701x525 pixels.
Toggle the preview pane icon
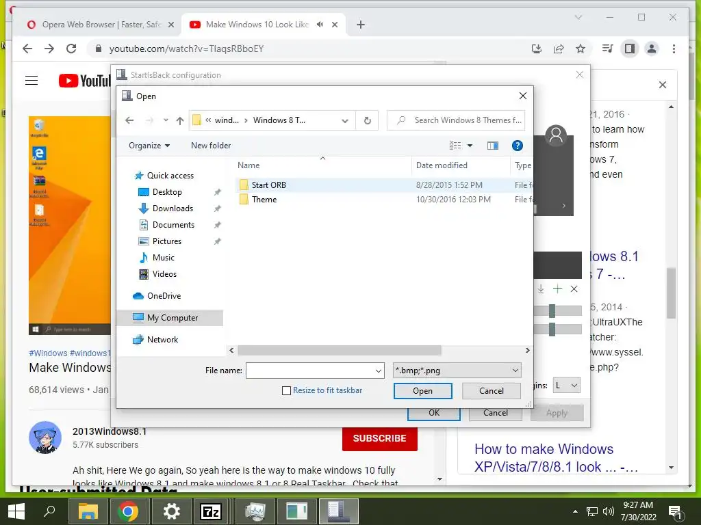[x=493, y=146]
